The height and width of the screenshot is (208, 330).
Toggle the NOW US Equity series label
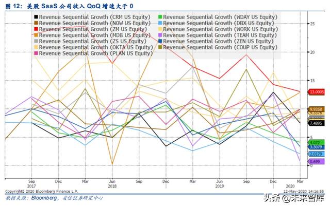coord(94,23)
